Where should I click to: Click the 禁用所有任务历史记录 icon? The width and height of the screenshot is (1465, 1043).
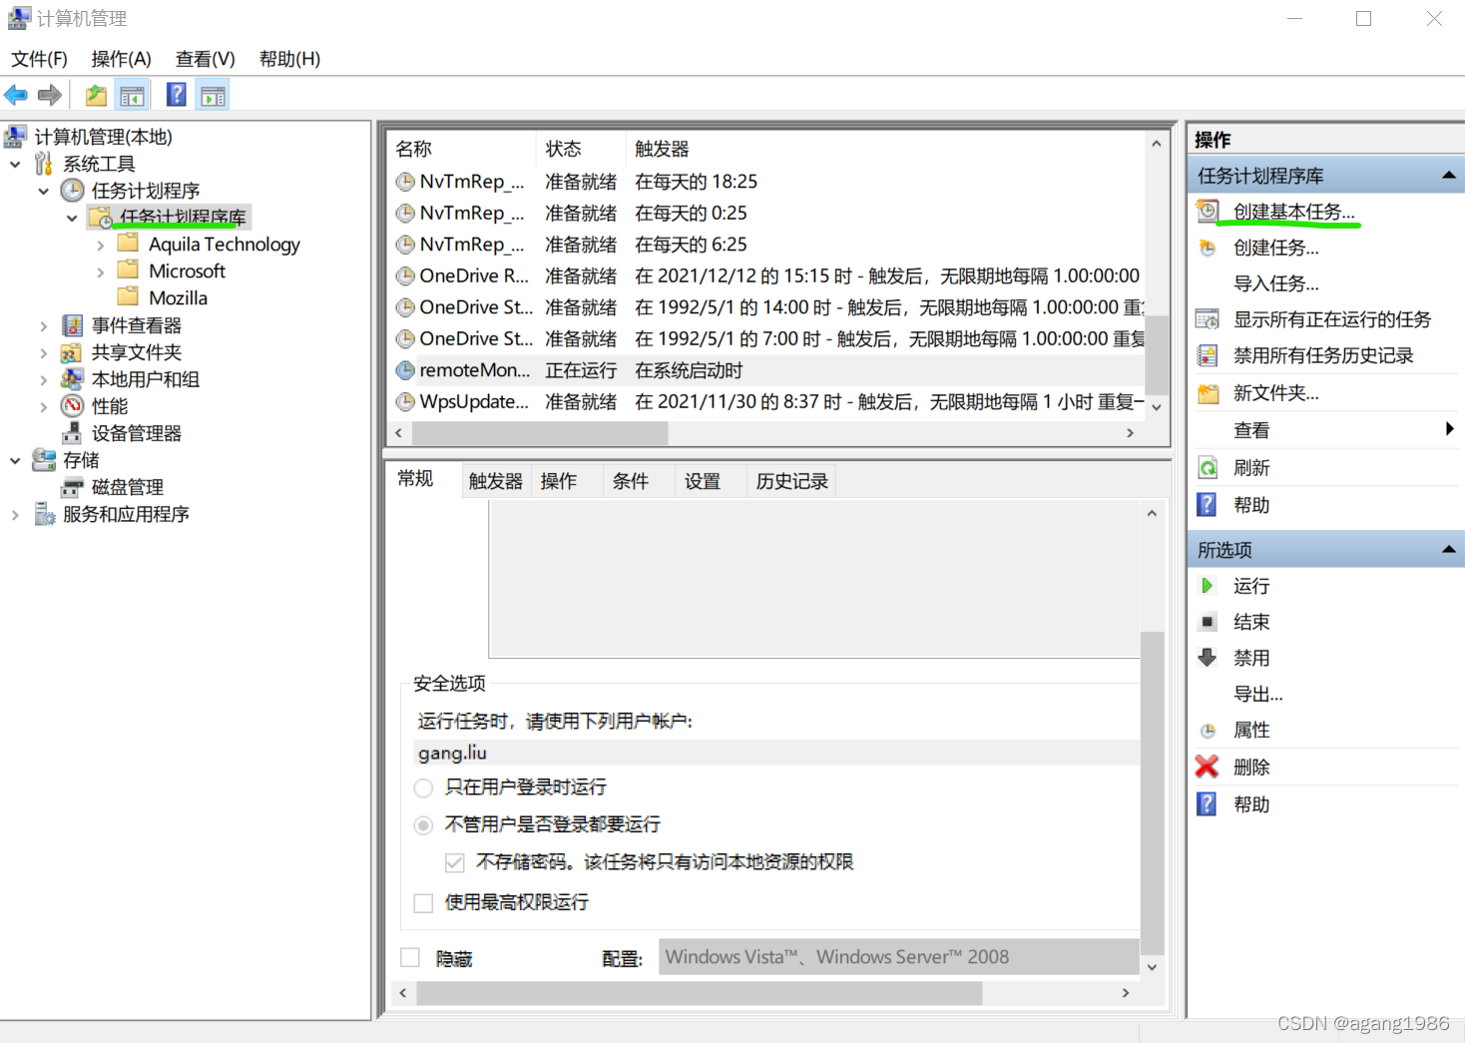coord(1208,355)
